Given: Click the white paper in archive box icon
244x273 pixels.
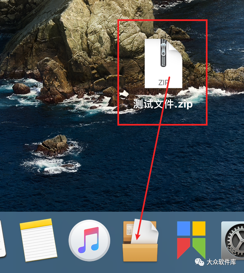Looking at the screenshot, I should 145,231.
